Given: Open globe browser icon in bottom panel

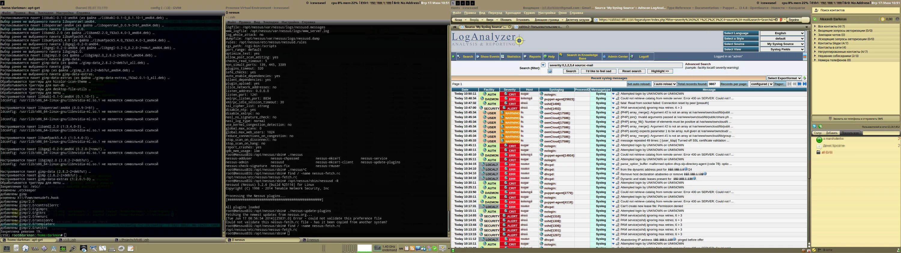Looking at the screenshot, I should click(x=25, y=249).
